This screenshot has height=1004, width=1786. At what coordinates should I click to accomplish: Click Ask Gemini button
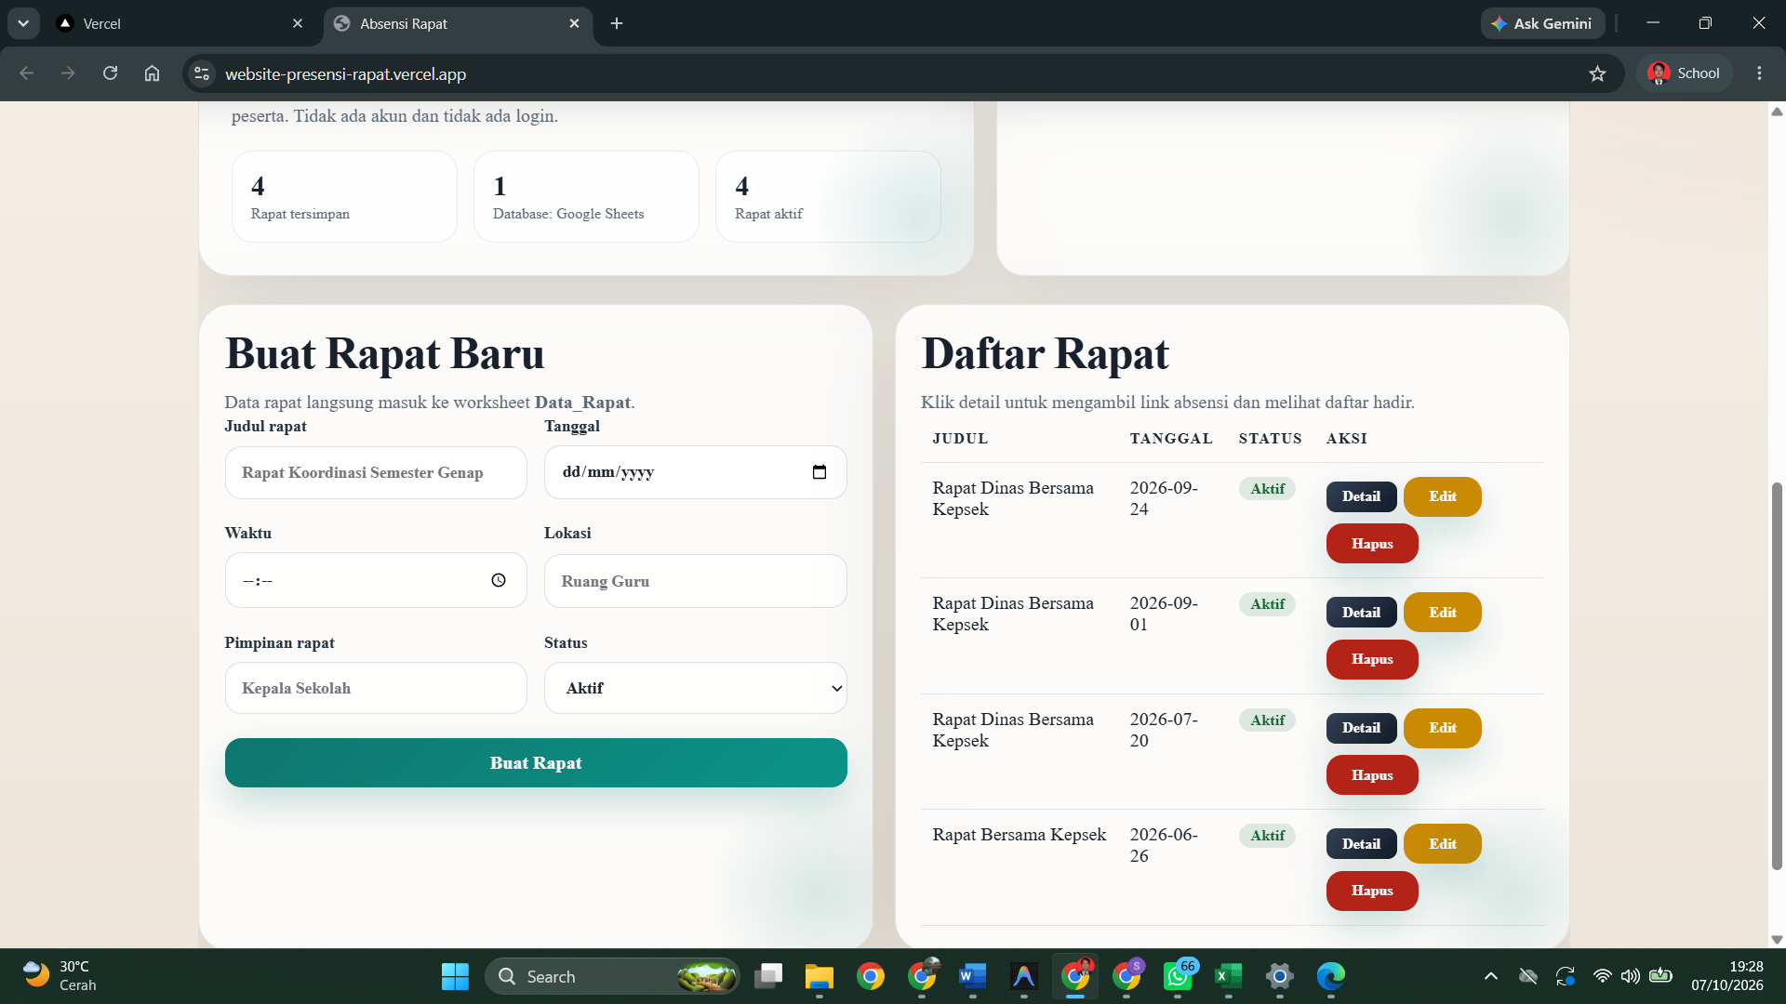pyautogui.click(x=1542, y=23)
